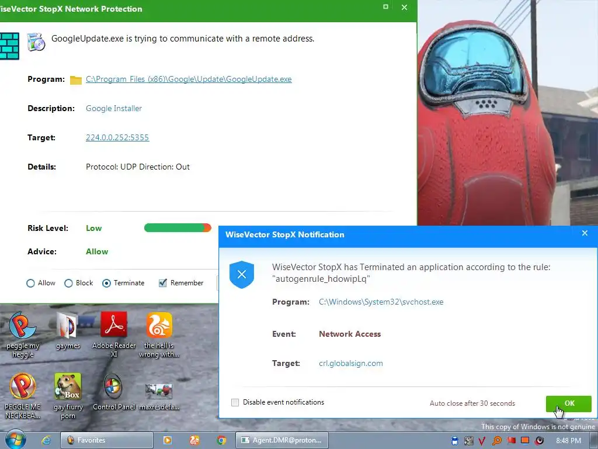
Task: Click the green 'Allow' advice text
Action: (97, 251)
